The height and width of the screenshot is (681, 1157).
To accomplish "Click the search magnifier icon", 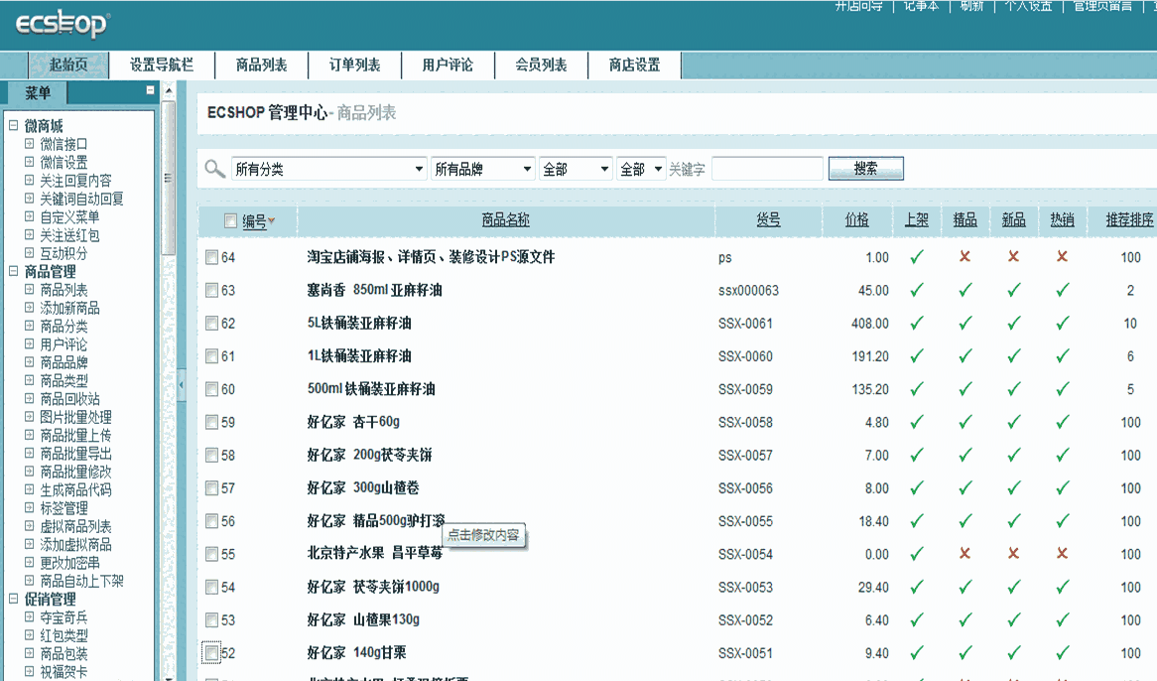I will click(214, 168).
